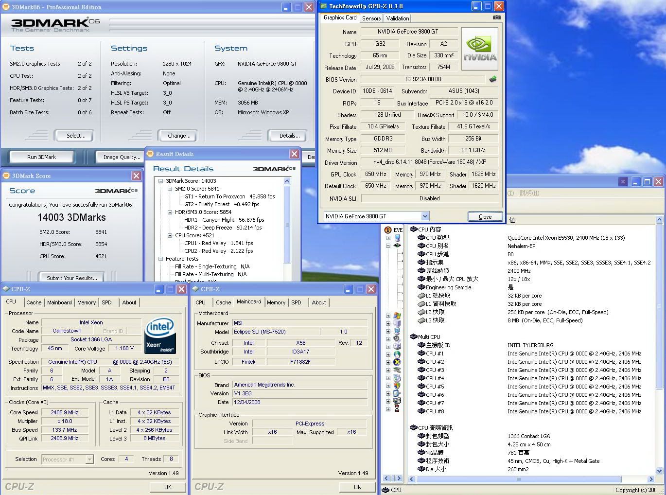Click the Core Speed 2405.9 MHz field

pos(65,412)
